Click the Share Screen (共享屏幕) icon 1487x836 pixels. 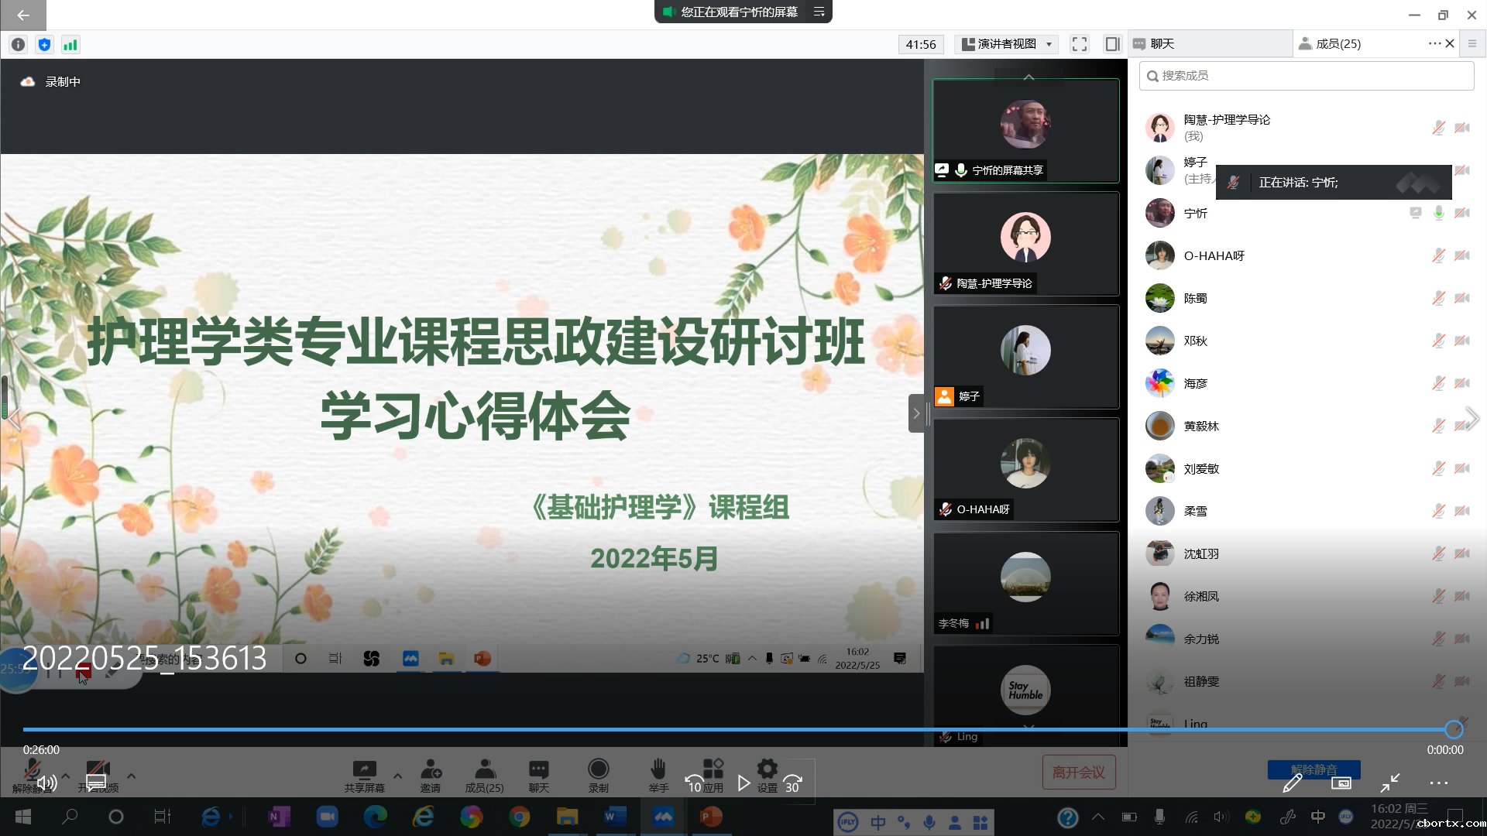pos(364,769)
